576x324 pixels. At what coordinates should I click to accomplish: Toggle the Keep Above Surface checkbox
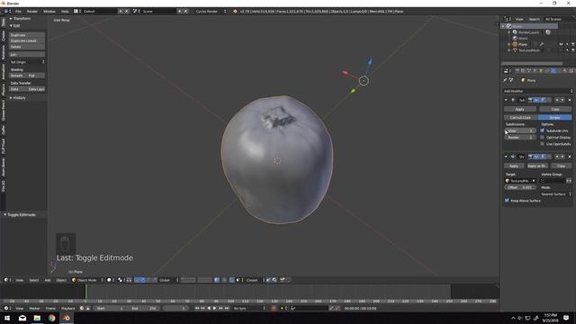click(x=507, y=201)
